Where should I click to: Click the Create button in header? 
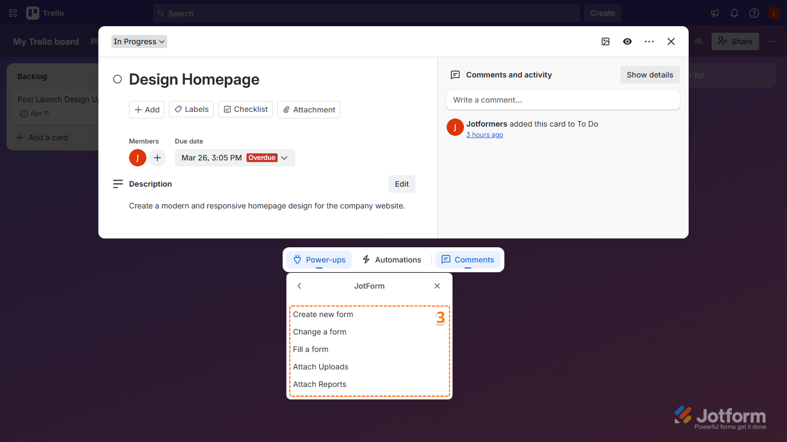pos(603,13)
